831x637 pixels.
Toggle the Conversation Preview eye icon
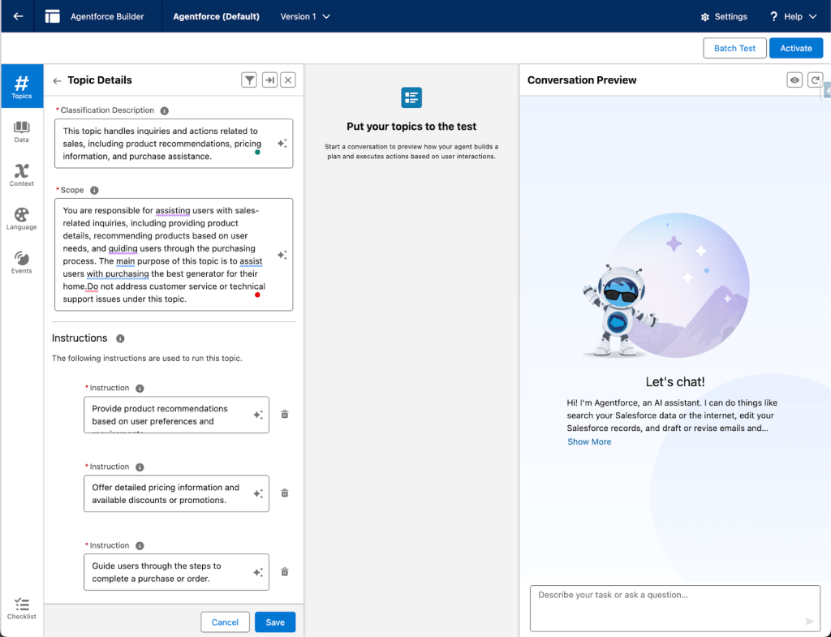(795, 80)
